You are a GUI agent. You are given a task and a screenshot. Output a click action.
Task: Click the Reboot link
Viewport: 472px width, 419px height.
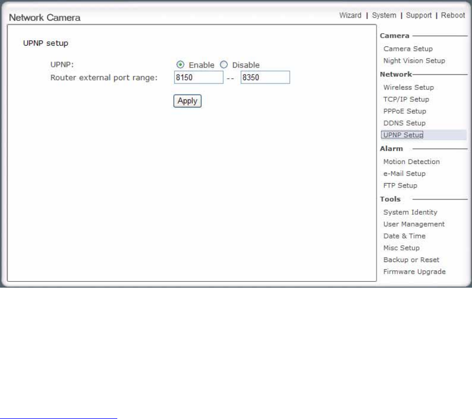pyautogui.click(x=453, y=15)
